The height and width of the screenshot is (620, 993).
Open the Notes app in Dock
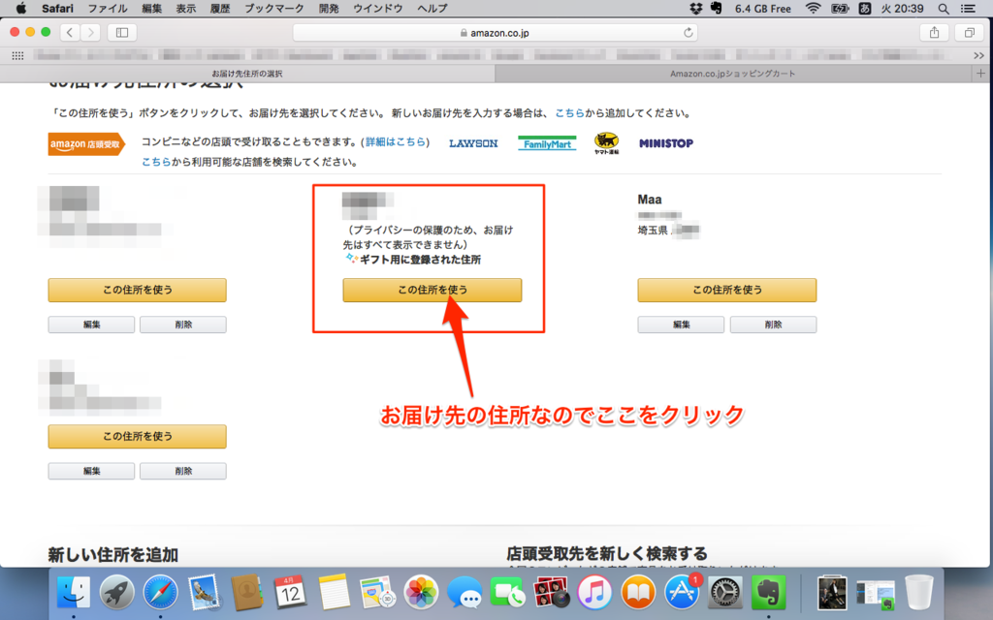(x=334, y=593)
